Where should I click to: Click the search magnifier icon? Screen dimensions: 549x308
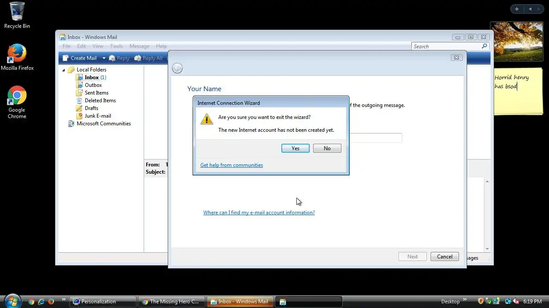click(x=485, y=46)
